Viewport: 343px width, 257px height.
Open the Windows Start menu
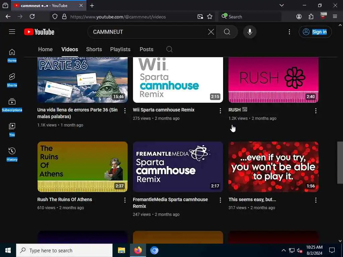tap(8, 250)
